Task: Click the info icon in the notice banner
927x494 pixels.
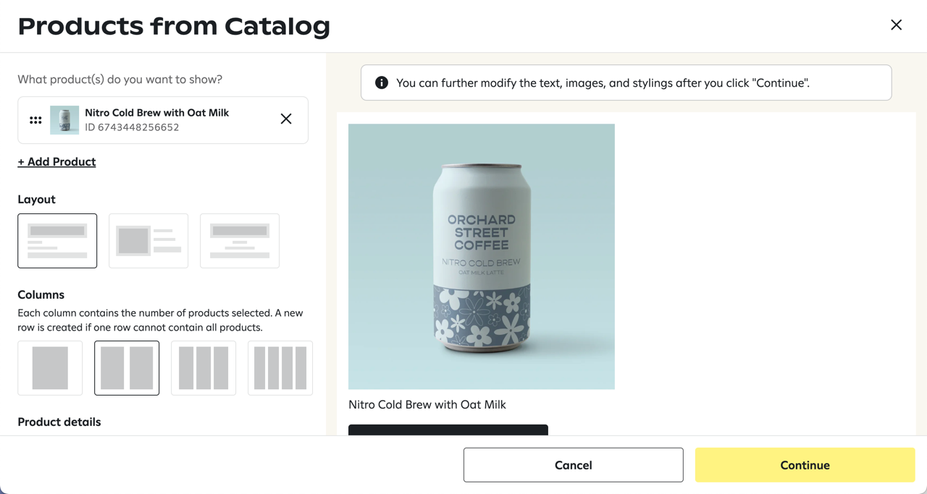Action: coord(382,82)
